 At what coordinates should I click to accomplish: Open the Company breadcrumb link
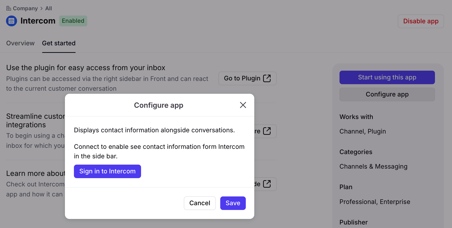pos(25,9)
